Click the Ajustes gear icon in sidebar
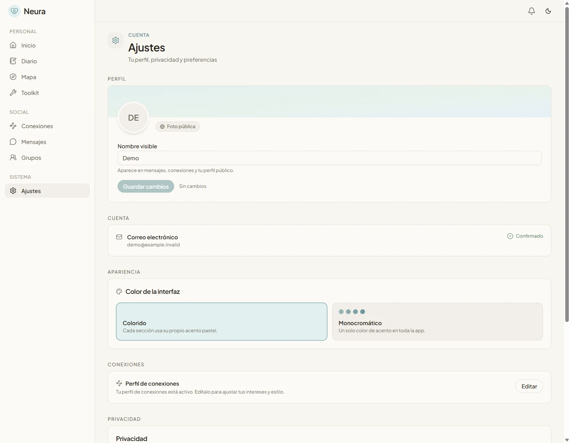570x443 pixels. (13, 191)
